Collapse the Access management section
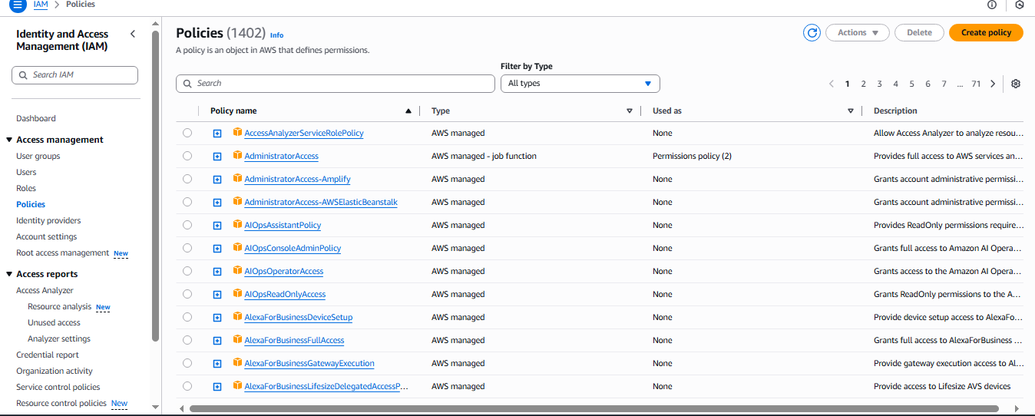Viewport: 1035px width, 416px height. tap(9, 140)
